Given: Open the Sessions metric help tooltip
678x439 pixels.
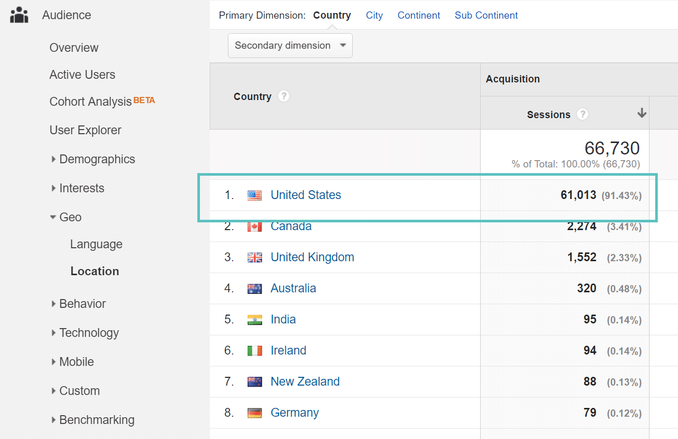Looking at the screenshot, I should [582, 114].
